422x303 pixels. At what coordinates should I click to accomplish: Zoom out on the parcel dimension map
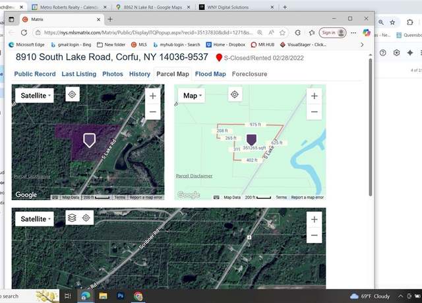pos(315,112)
